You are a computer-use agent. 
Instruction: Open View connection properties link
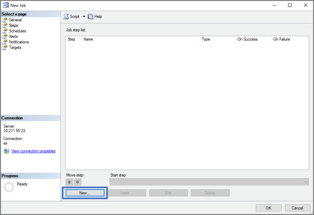tap(33, 151)
